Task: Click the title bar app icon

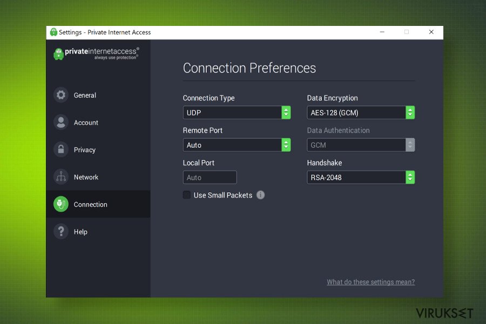Action: point(53,32)
